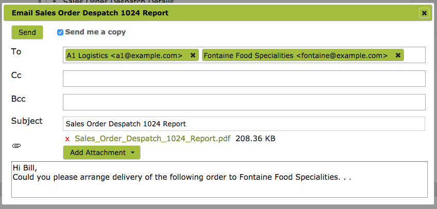Open the Add Attachment dropdown
The width and height of the screenshot is (437, 209).
pyautogui.click(x=102, y=153)
